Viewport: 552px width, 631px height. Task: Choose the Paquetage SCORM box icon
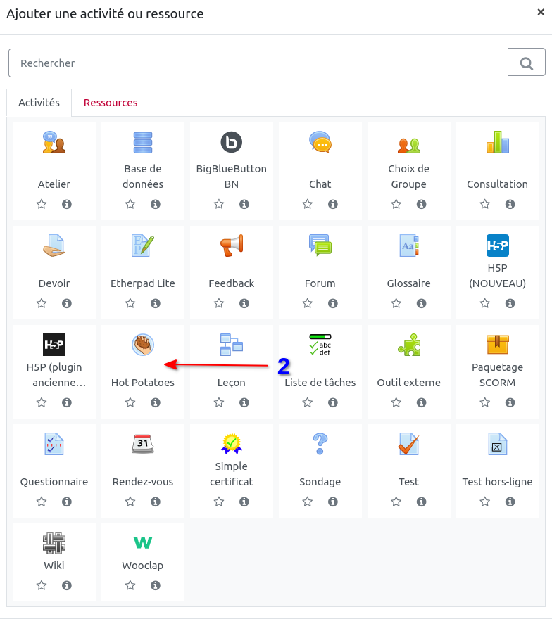(x=498, y=345)
